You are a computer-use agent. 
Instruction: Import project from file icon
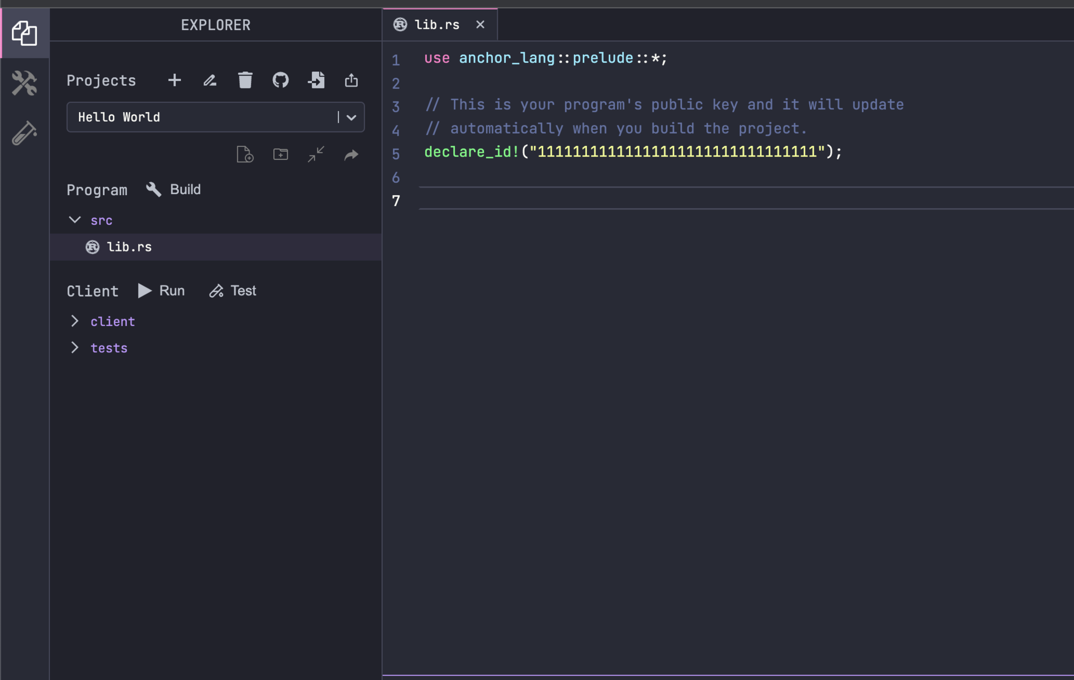pyautogui.click(x=316, y=80)
